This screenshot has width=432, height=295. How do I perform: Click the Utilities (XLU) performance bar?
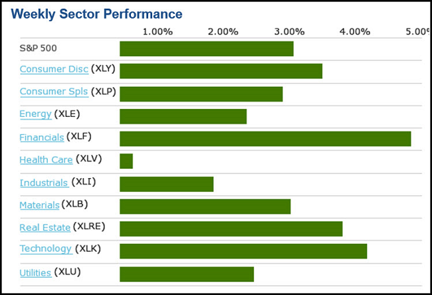point(187,274)
